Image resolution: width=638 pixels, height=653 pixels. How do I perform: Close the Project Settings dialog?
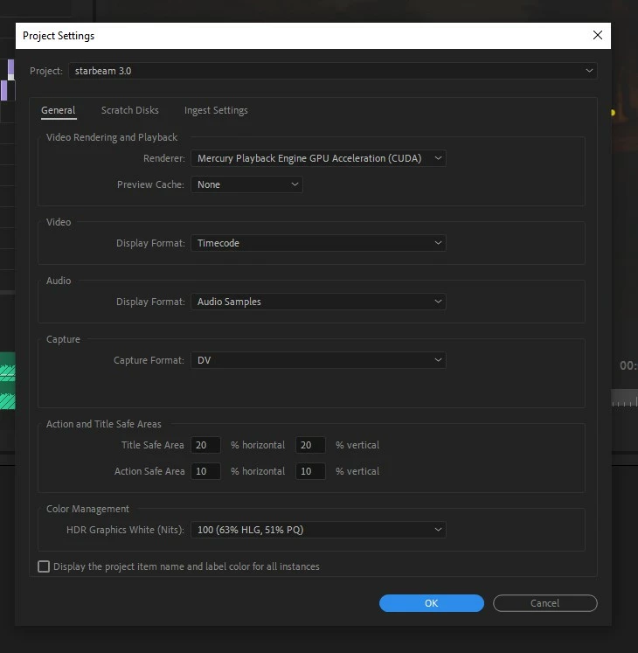click(597, 35)
